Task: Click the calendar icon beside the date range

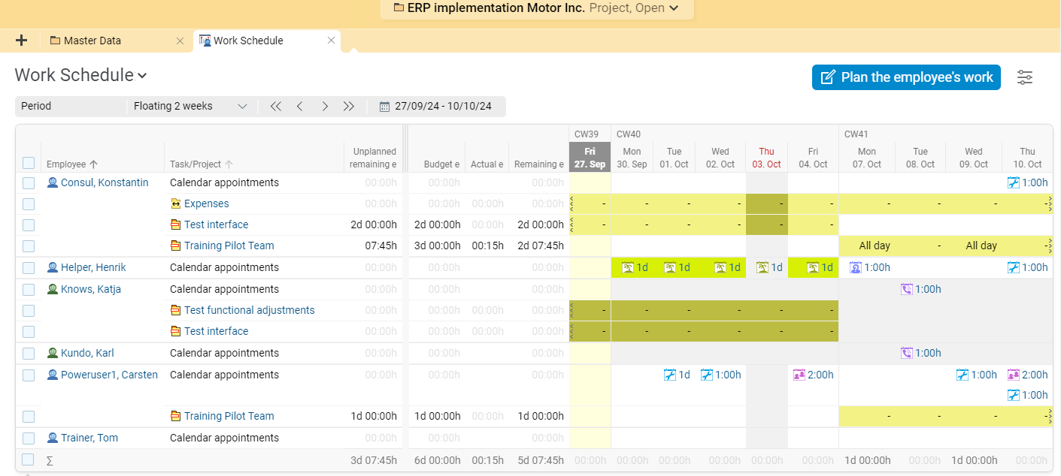Action: pos(386,106)
